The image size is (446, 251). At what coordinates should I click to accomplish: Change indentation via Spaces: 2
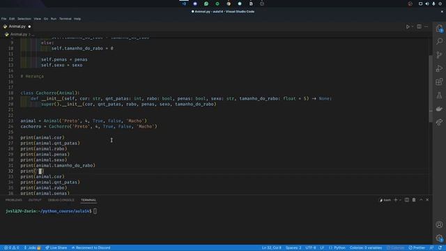pos(293,248)
